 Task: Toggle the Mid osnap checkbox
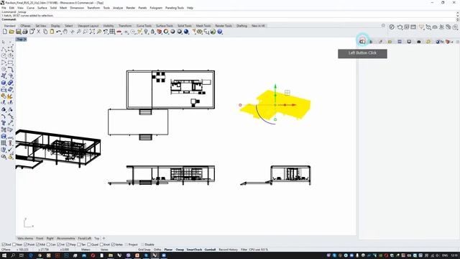click(37, 245)
